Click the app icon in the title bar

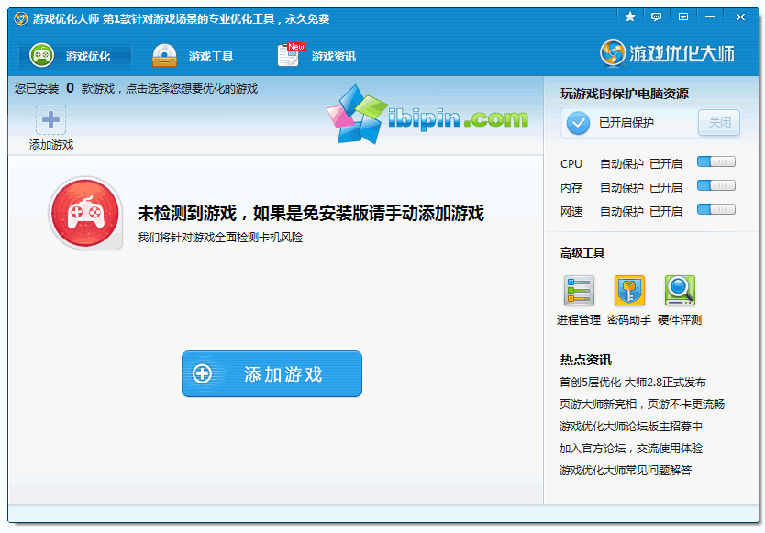(x=20, y=19)
